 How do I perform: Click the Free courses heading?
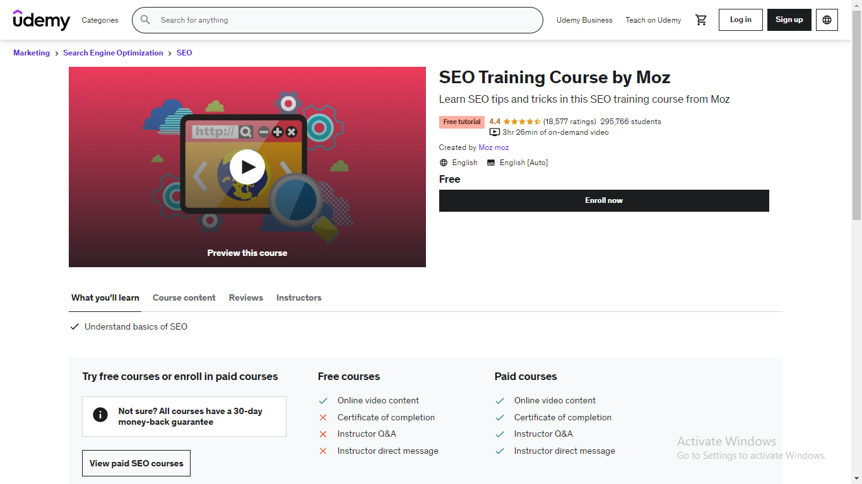pos(349,376)
